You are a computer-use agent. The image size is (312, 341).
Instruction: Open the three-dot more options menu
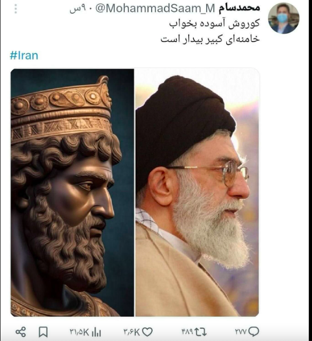pos(15,9)
